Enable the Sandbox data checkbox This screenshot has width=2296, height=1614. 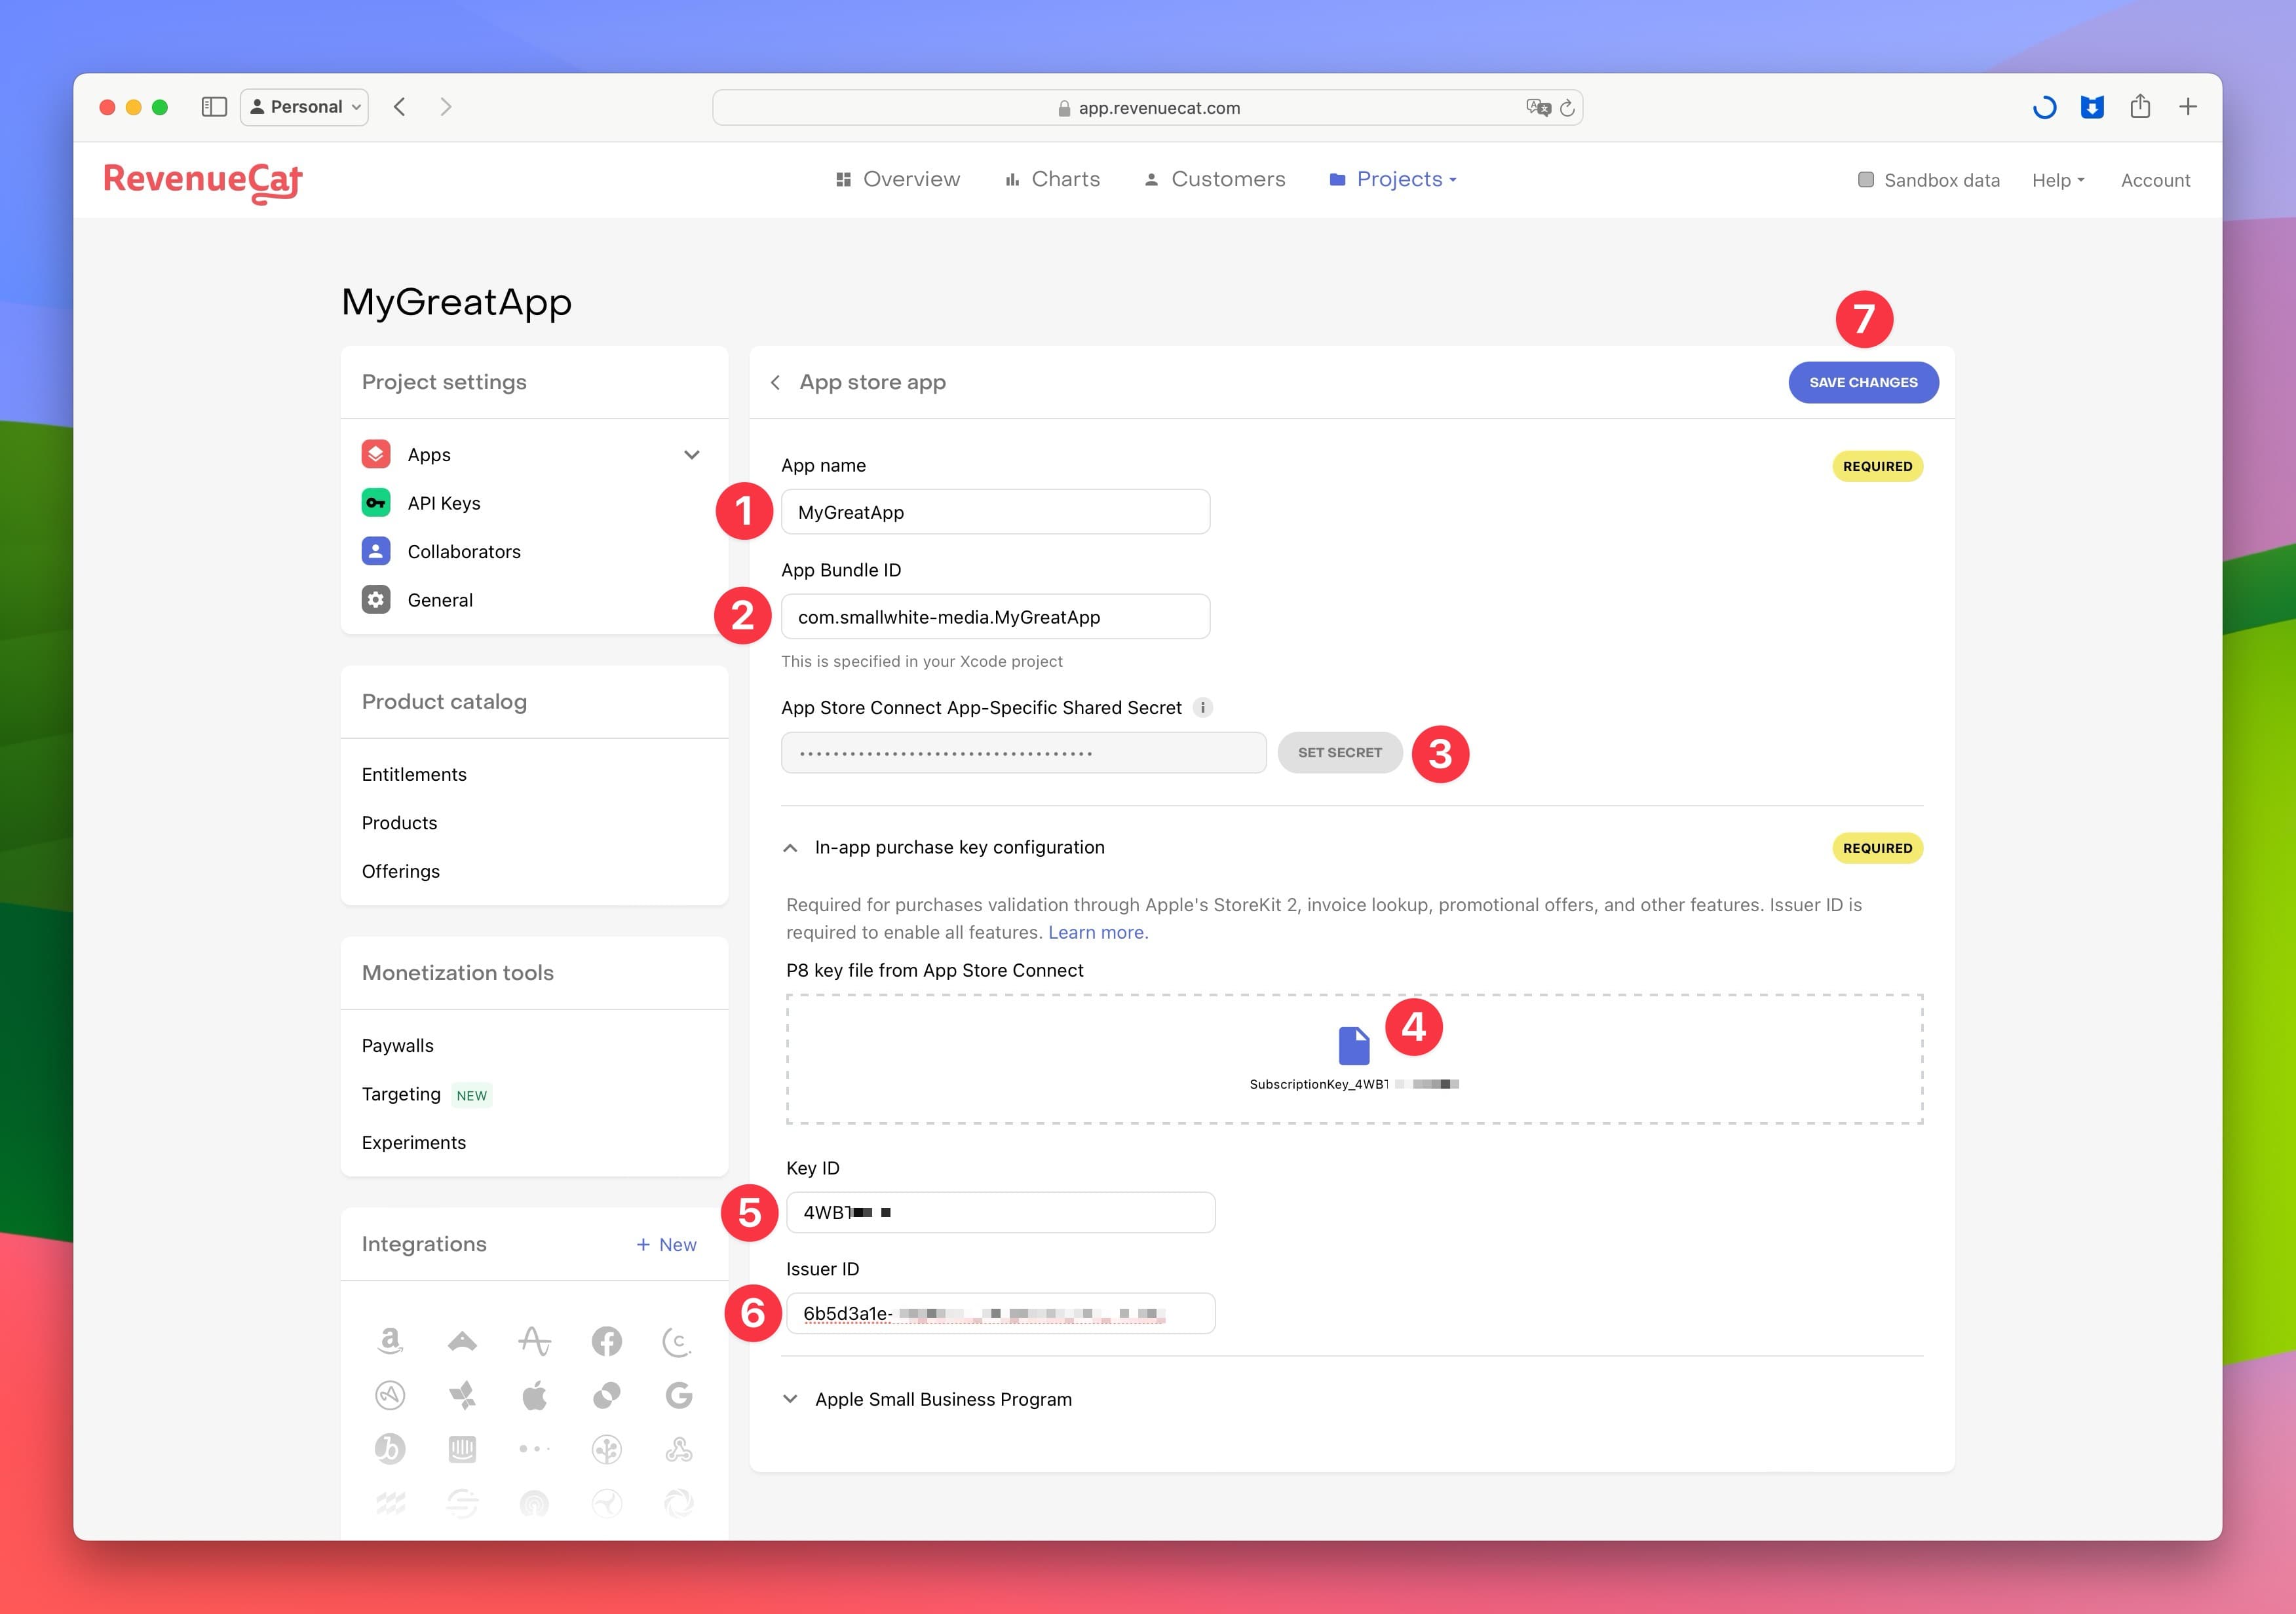(x=1866, y=180)
